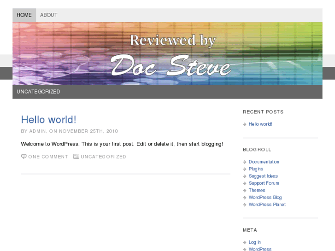Click the arrow bullet beside Support Forum
The image size is (335, 251).
click(245, 183)
